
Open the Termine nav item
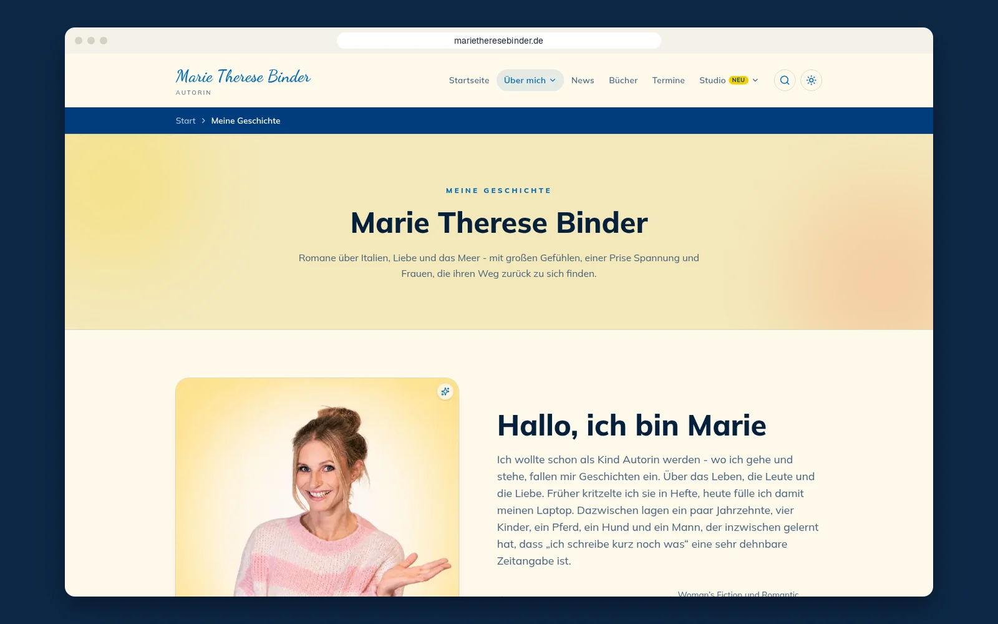pos(668,80)
